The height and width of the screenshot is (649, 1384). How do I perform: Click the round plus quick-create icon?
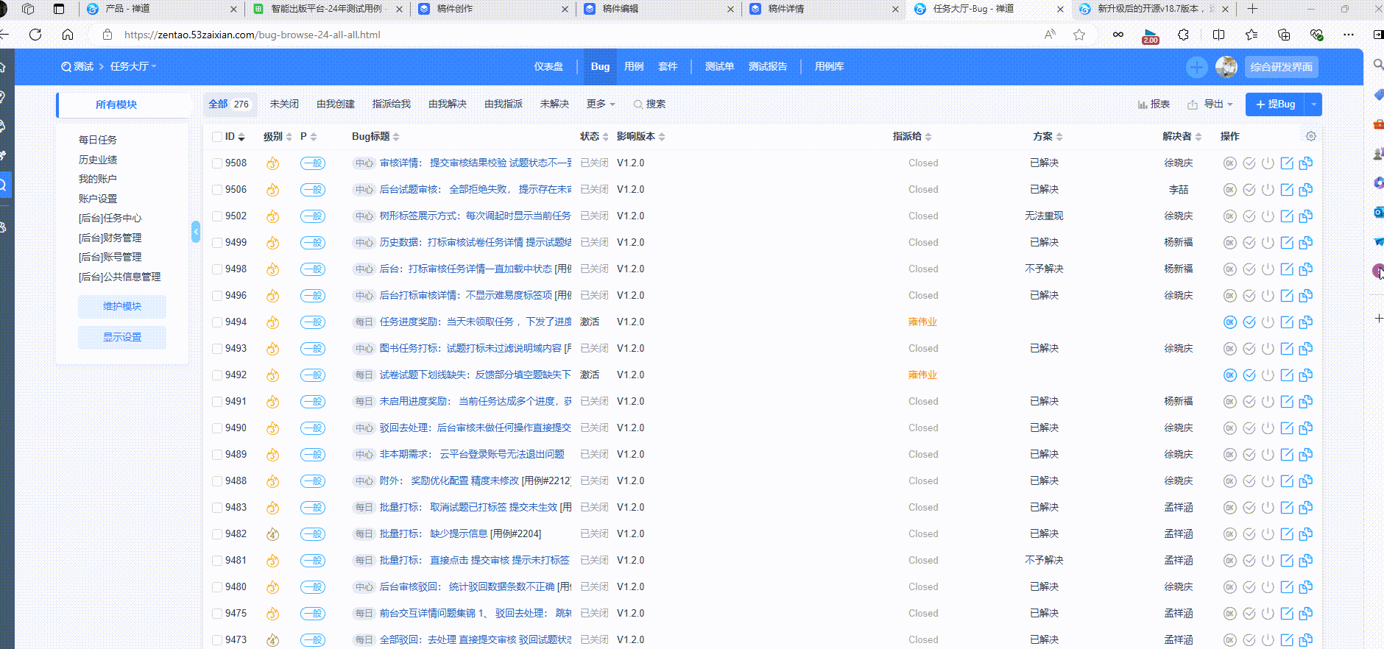pos(1196,67)
